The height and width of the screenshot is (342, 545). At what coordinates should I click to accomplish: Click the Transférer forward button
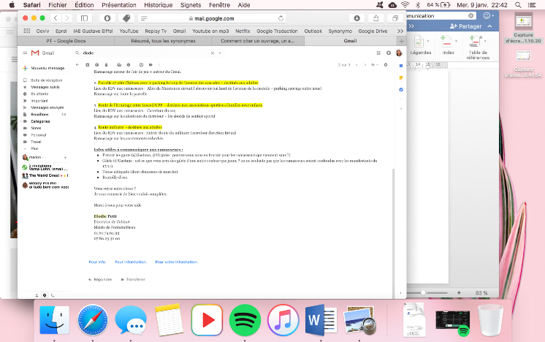[133, 279]
